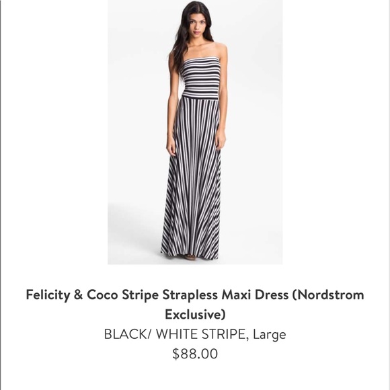Click the vertically striped skirt of the dress
This screenshot has width=390, height=390.
[192, 179]
